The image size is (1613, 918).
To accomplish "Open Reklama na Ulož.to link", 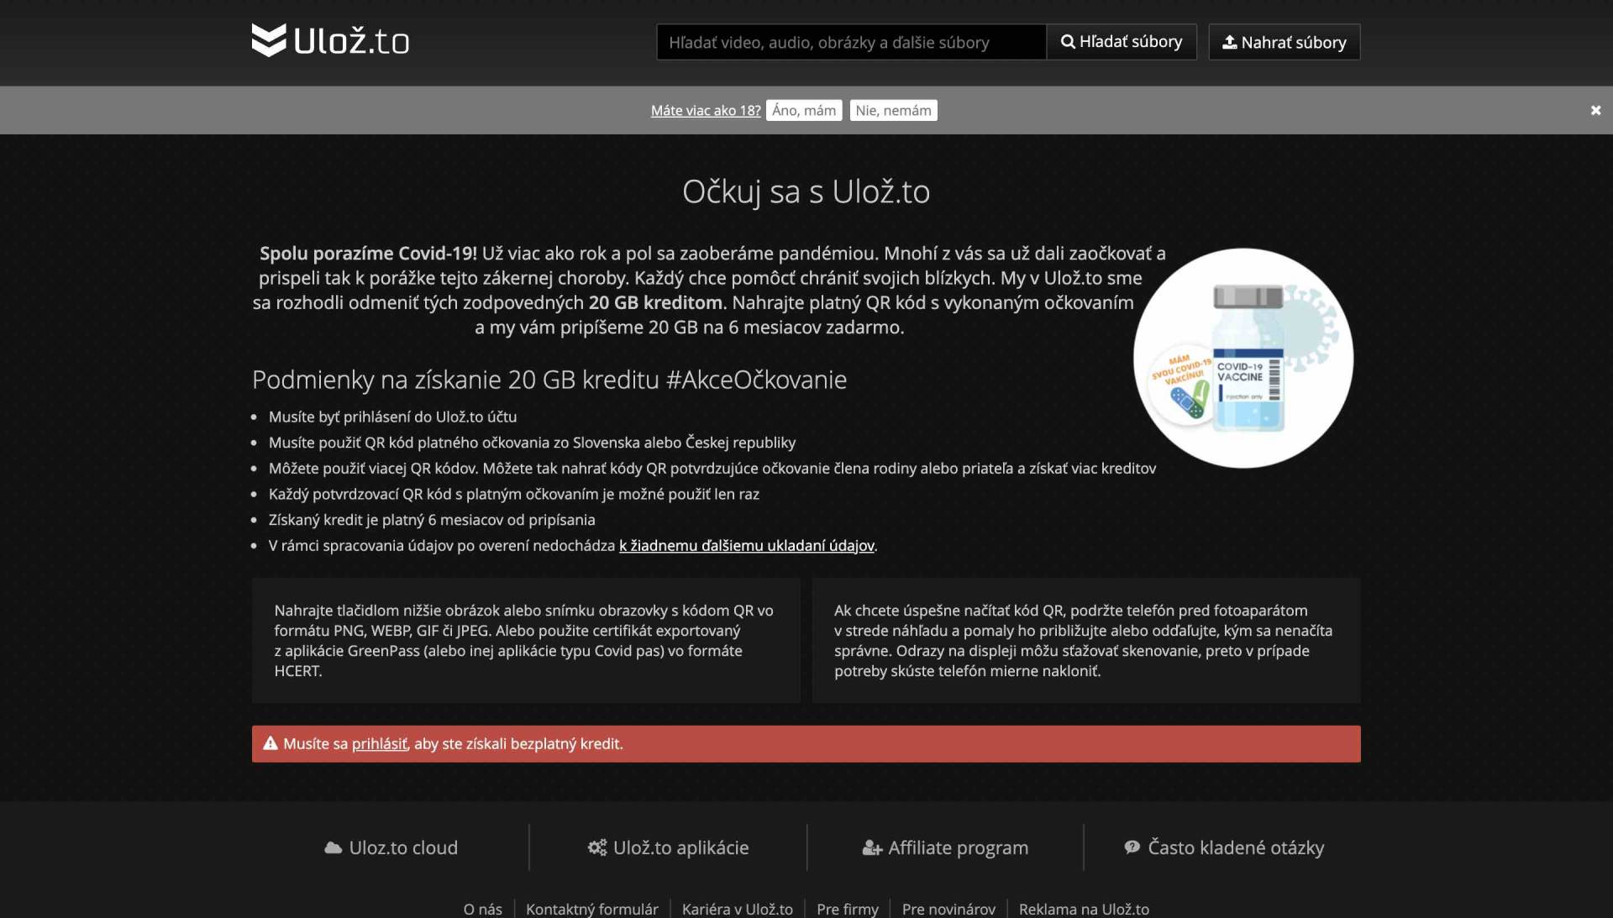I will (1084, 909).
